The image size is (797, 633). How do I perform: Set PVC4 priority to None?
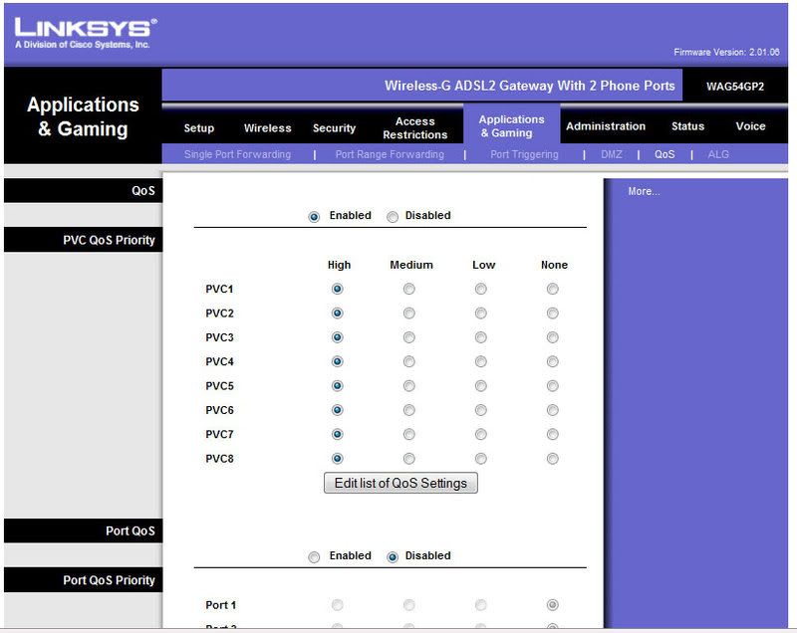[552, 361]
